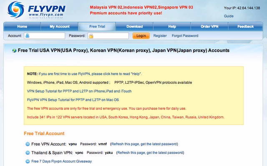
Task: Open the Forgot Password link
Action: coord(185,36)
